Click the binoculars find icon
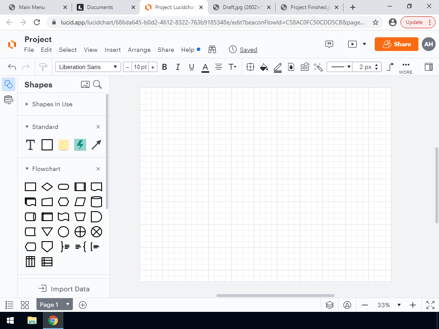This screenshot has height=329, width=439. pos(212,50)
